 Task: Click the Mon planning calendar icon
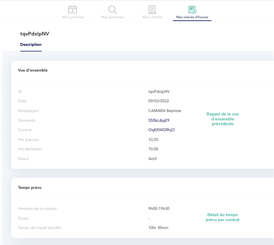[73, 10]
